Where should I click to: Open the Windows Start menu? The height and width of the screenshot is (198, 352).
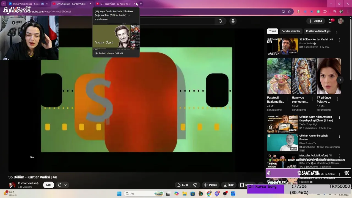119,194
